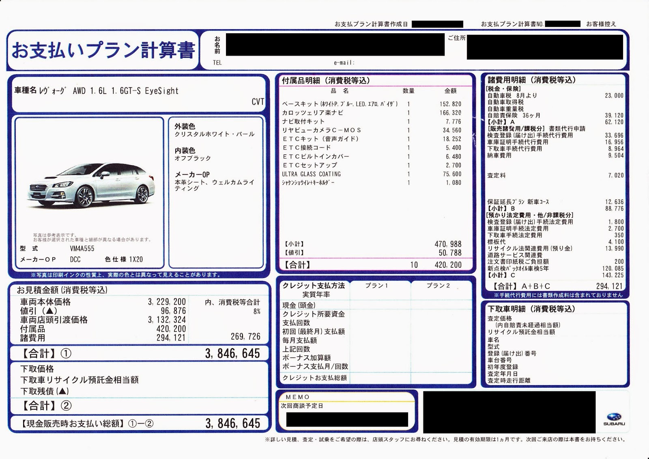Click the Subaru logo emblem
Image resolution: width=649 pixels, height=459 pixels.
[x=614, y=417]
